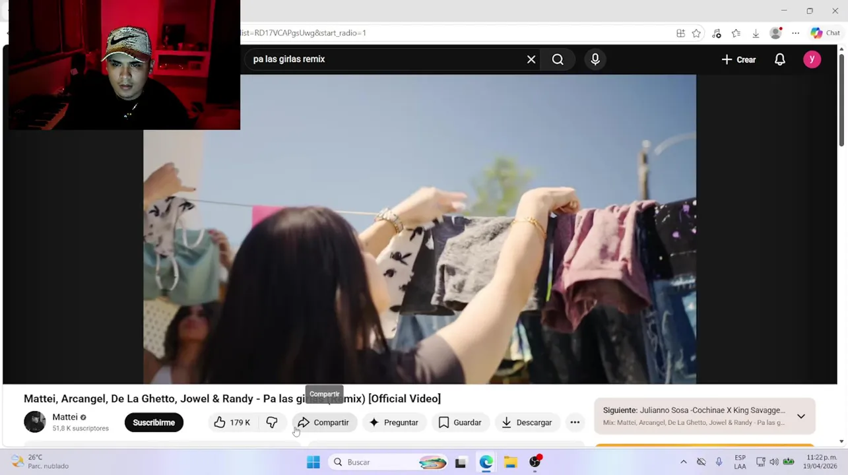848x475 pixels.
Task: Save video with Guardar button
Action: 460,422
